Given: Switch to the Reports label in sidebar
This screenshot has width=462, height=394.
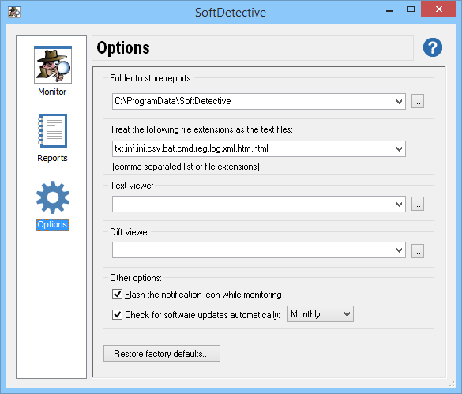Looking at the screenshot, I should tap(52, 158).
